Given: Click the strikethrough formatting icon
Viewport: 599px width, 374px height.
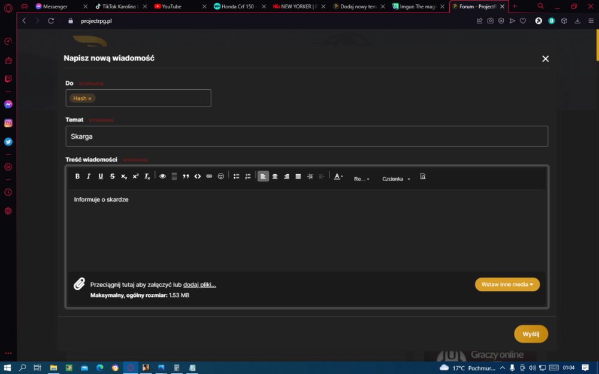Looking at the screenshot, I should click(x=113, y=177).
